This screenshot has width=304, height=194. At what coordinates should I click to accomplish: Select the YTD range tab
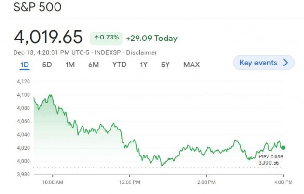120,65
